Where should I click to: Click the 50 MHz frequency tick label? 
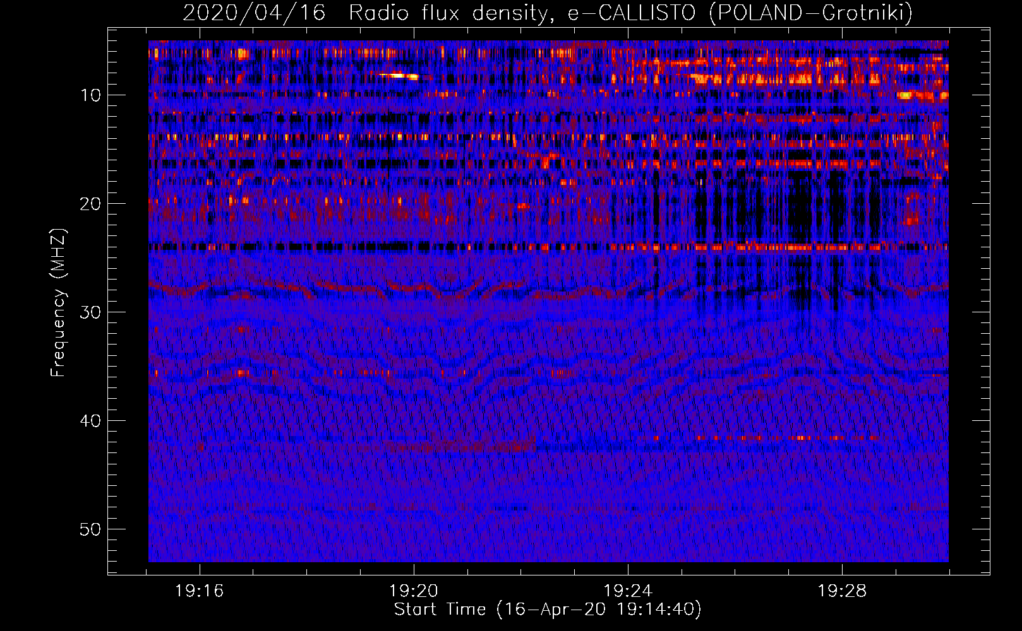[91, 529]
